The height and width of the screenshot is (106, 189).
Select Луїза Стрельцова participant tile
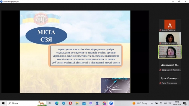coord(170,78)
